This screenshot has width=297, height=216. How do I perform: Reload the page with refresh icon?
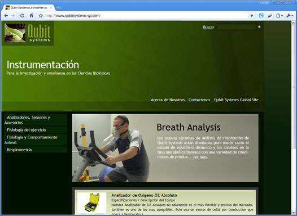pyautogui.click(x=22, y=16)
